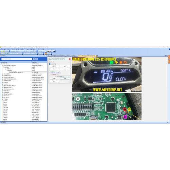
Task: Follow the red softdump.net link in dialog
Action: pos(54,75)
